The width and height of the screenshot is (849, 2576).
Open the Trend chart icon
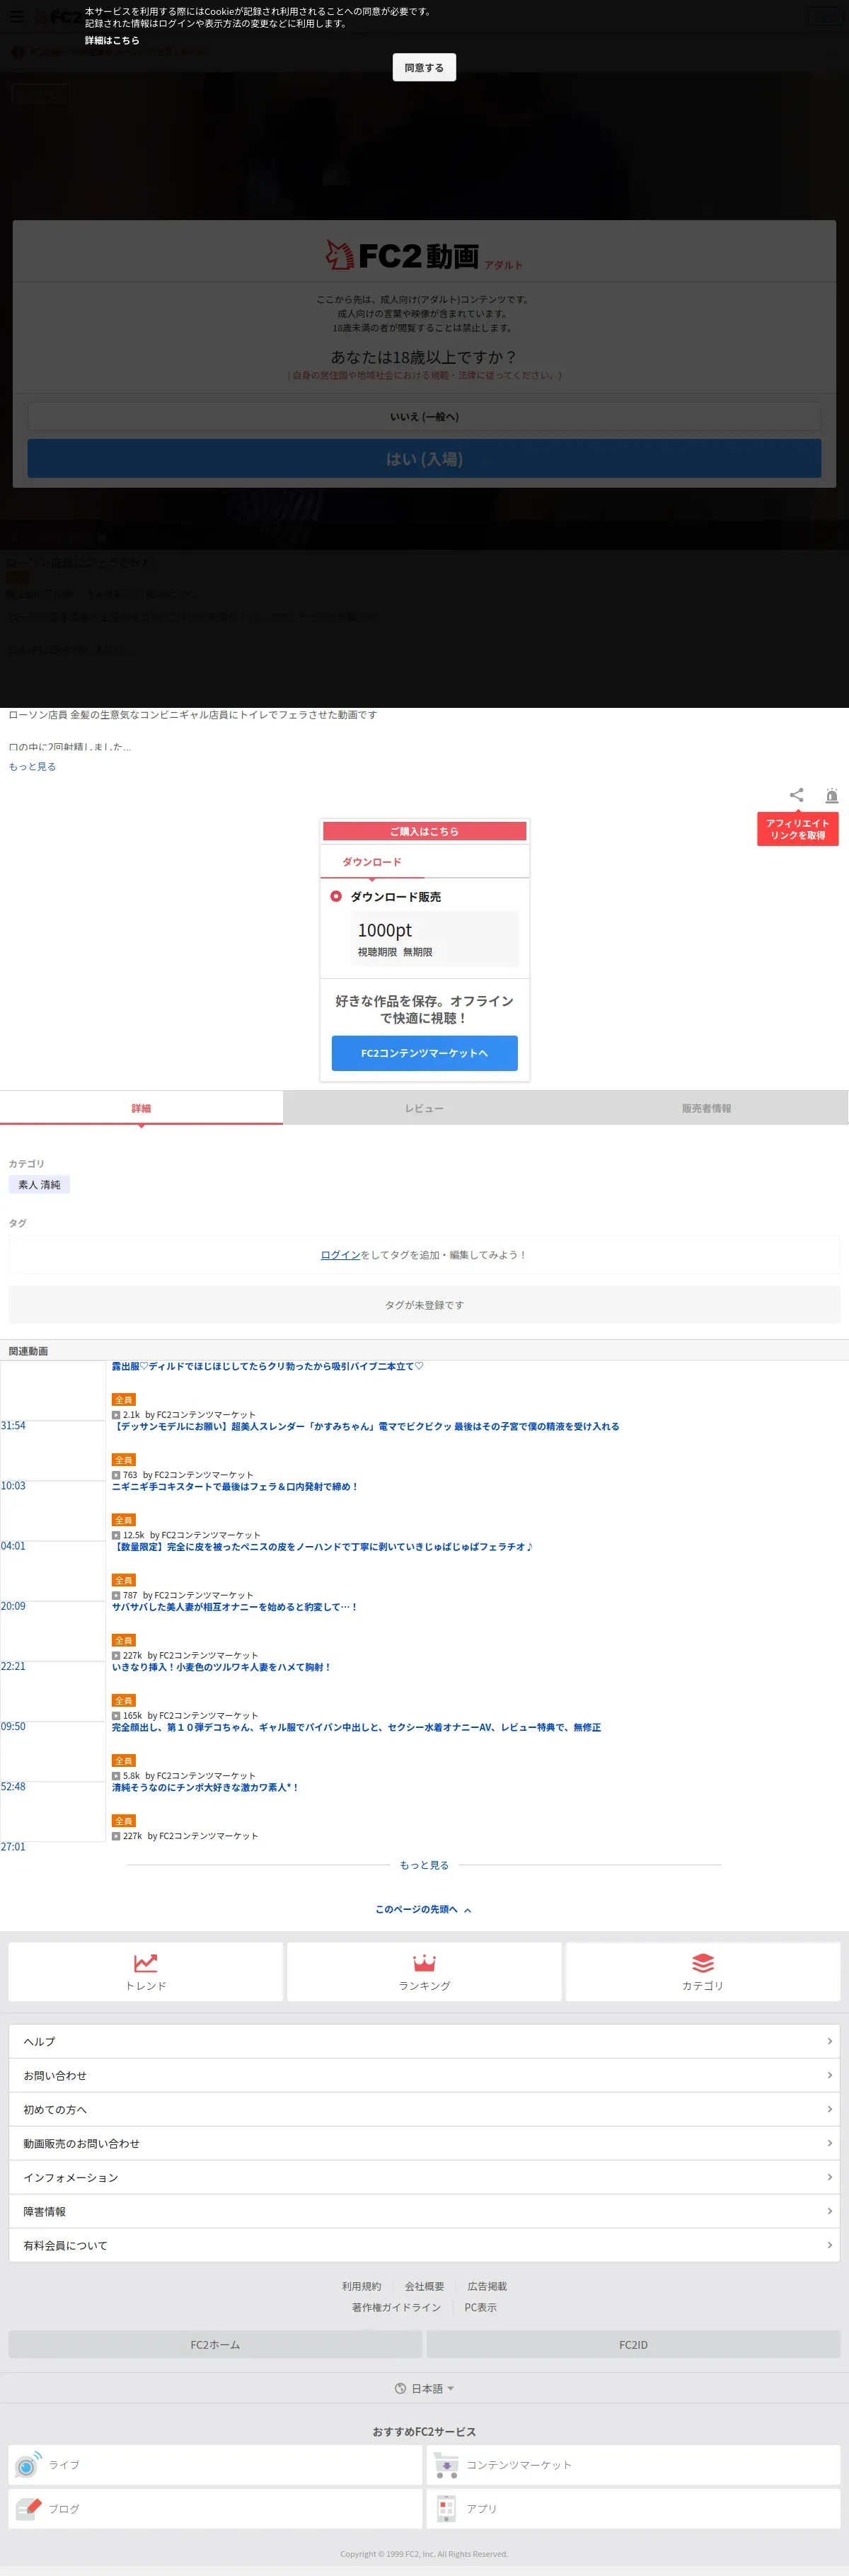click(146, 1963)
